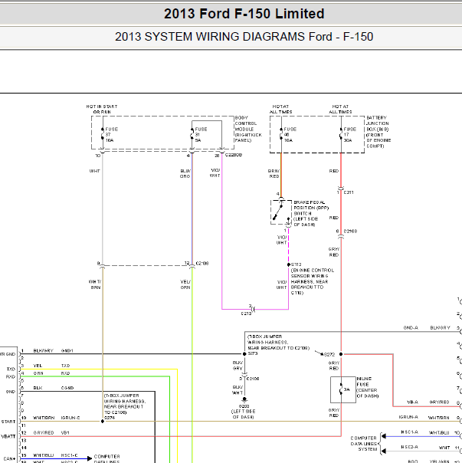Click the arrow pointing to Computer Data Lines on pin 15

click(90, 458)
